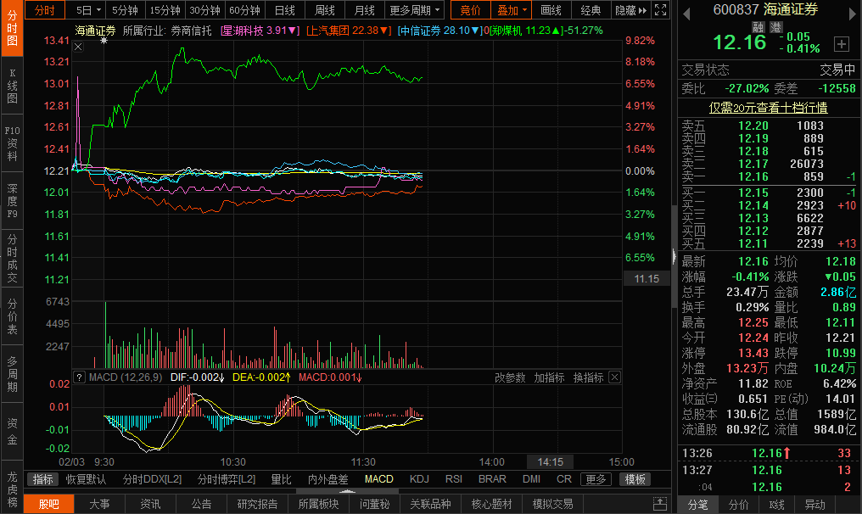Switch the chart to 60分钟
862x514 pixels.
244,10
